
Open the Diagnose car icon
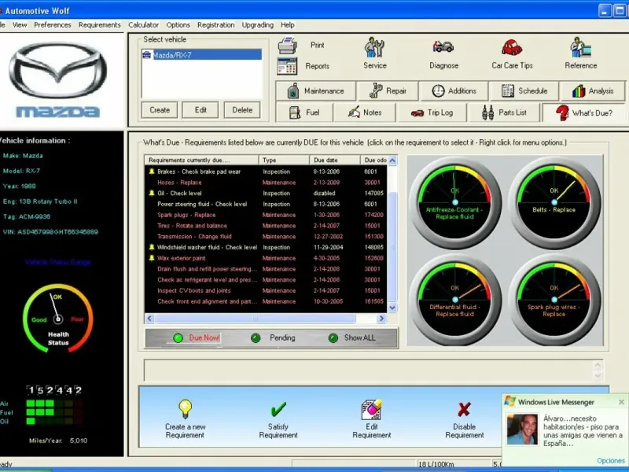[443, 48]
